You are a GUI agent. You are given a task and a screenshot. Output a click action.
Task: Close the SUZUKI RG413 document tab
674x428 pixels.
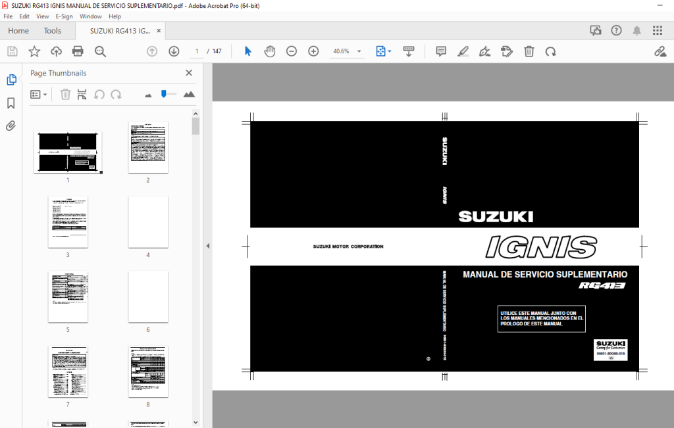click(x=159, y=31)
